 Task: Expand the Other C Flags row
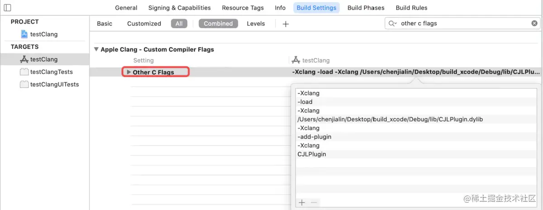129,72
